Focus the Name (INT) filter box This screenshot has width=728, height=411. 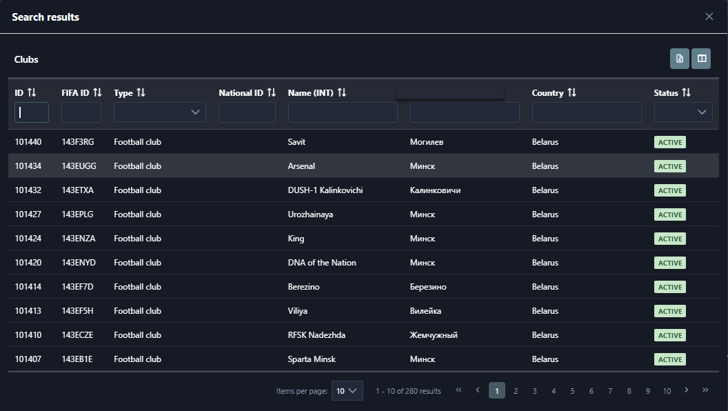[343, 112]
